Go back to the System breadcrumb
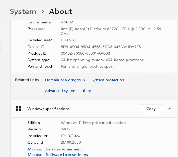Screen dimensions: 178x157 [23, 12]
